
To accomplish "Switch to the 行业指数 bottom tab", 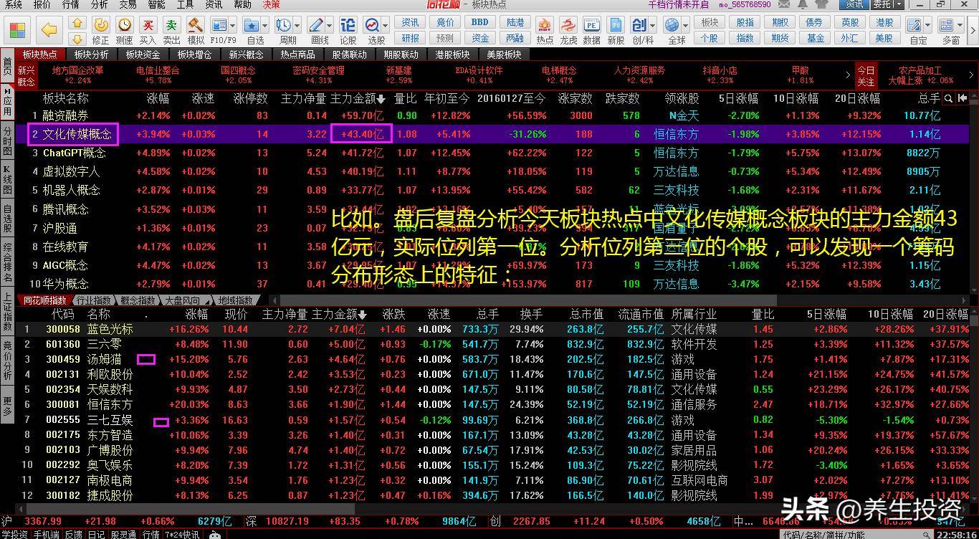I will coord(93,300).
